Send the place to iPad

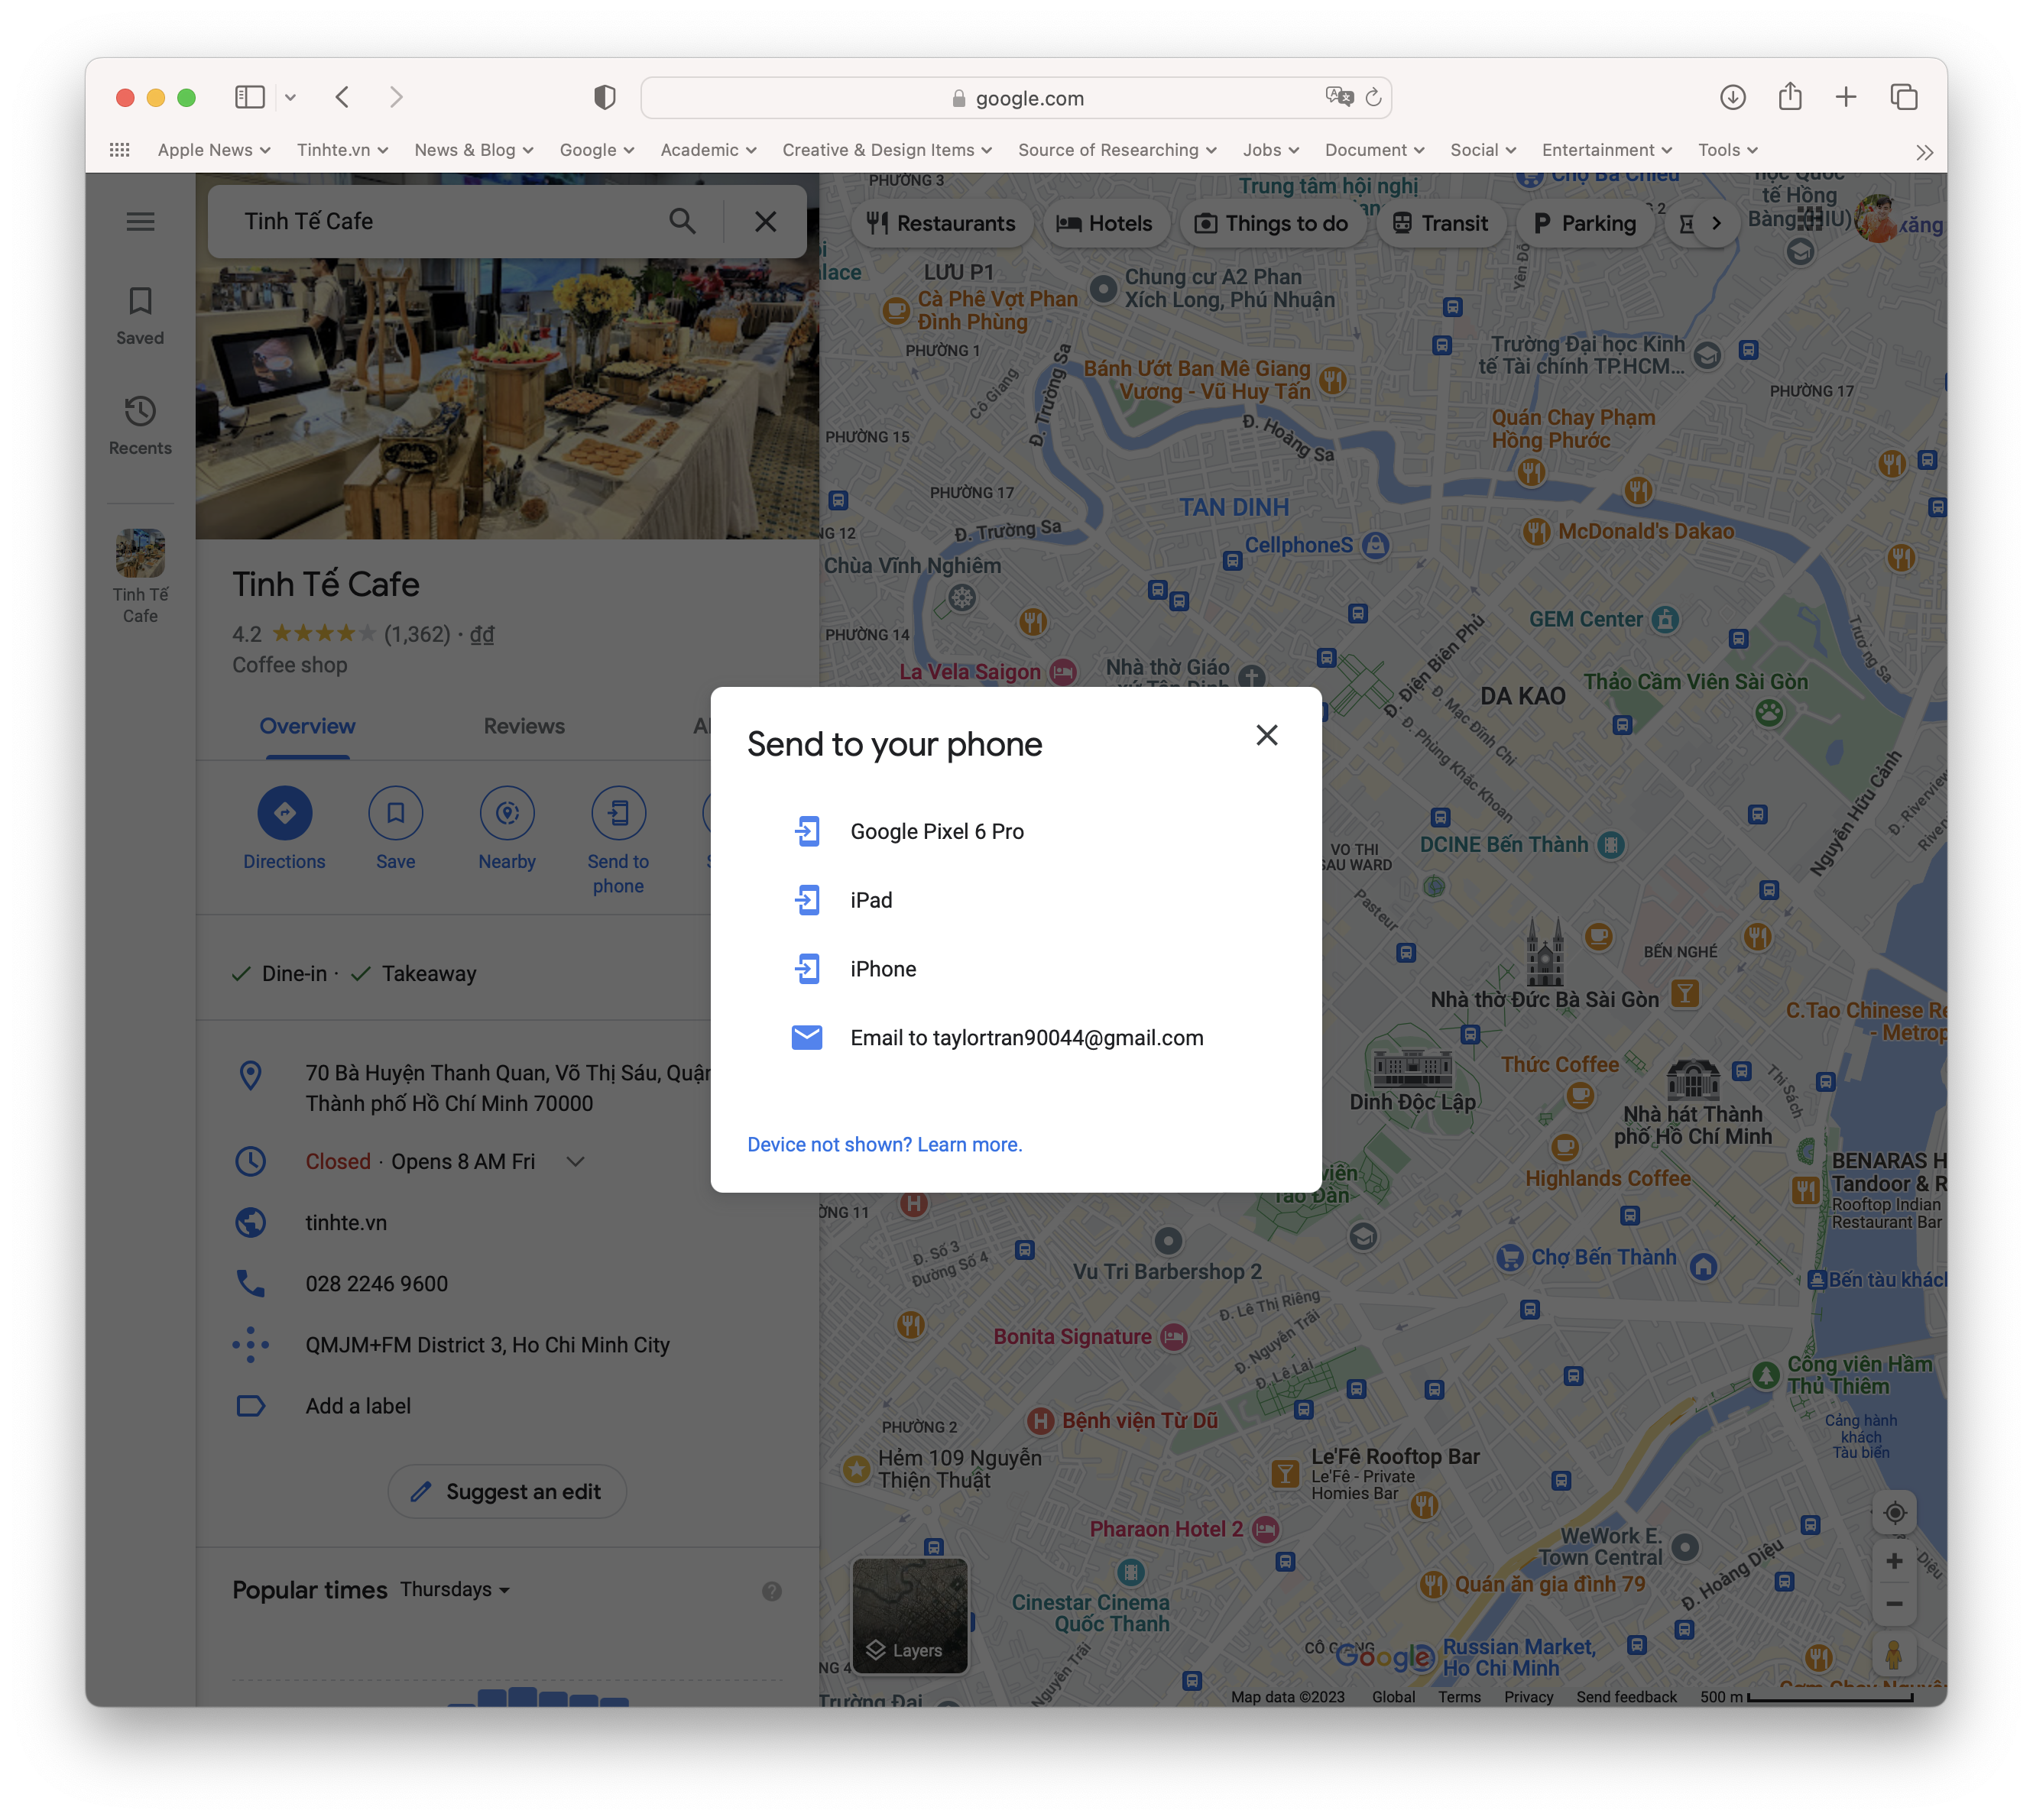(1016, 900)
